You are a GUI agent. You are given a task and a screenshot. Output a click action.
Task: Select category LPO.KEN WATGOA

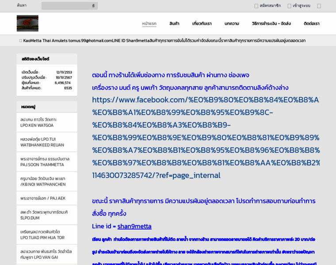point(39,122)
